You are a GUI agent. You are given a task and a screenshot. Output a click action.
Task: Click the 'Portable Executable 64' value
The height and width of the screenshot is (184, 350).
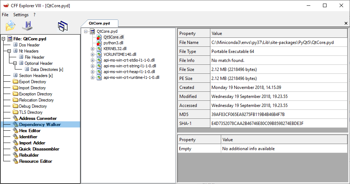(233, 51)
